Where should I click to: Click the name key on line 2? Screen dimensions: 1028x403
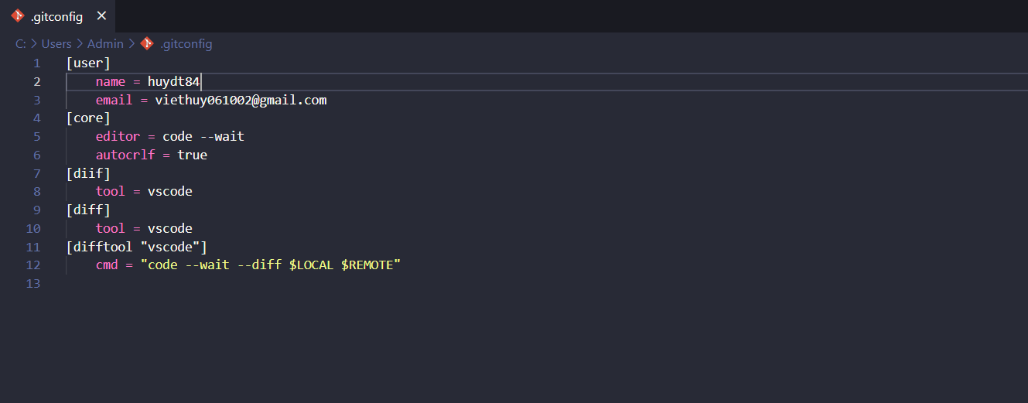tap(111, 81)
